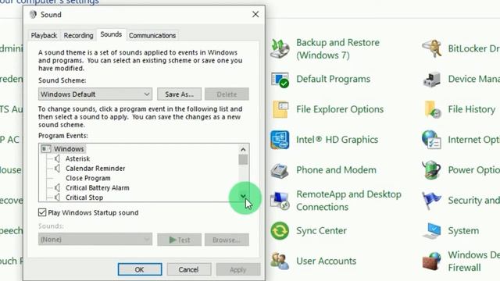Click the Browse... button
This screenshot has width=500, height=281.
227,240
